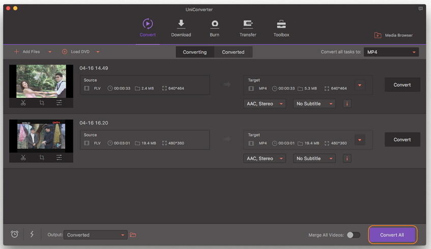Open No Subtitle dropdown for 04-16 16.20
431x249 pixels.
tap(314, 158)
